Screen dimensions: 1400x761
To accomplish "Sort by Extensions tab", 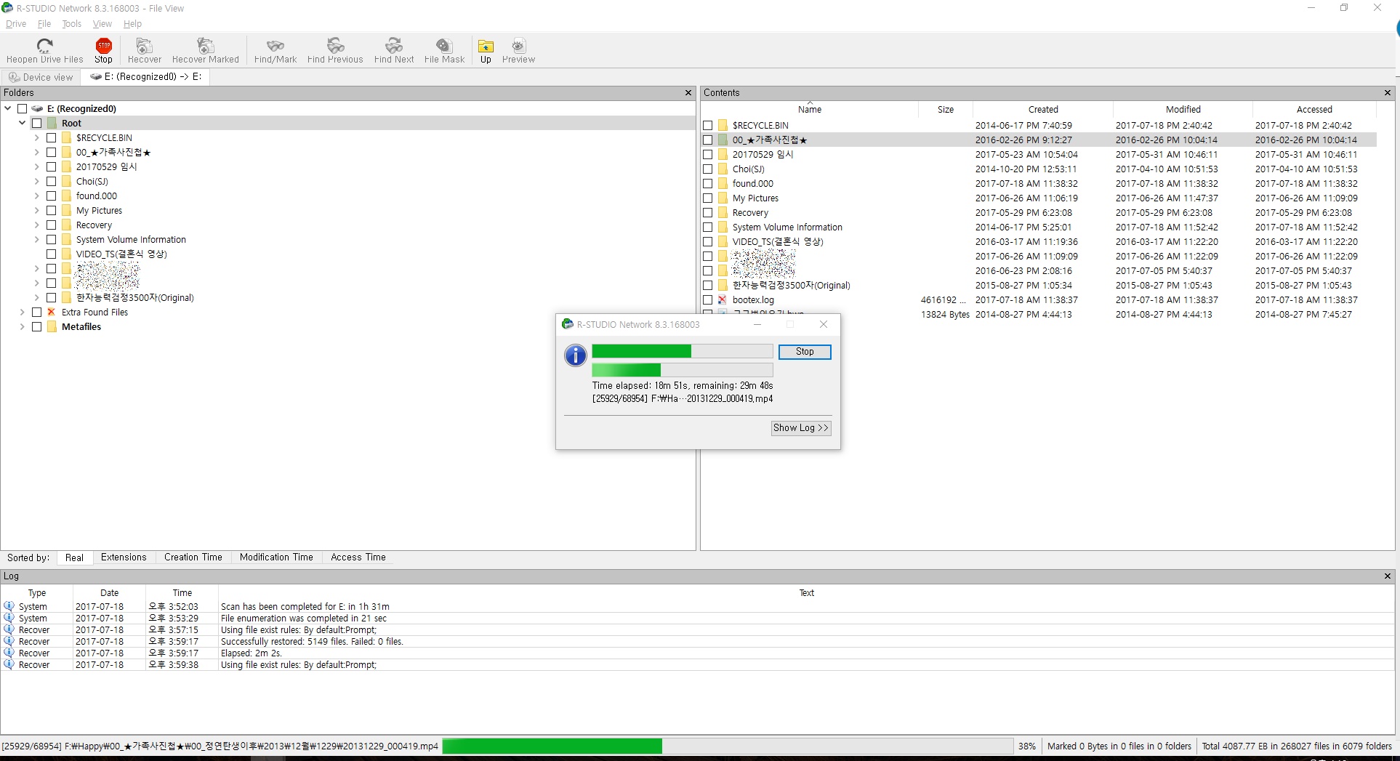I will (x=124, y=557).
